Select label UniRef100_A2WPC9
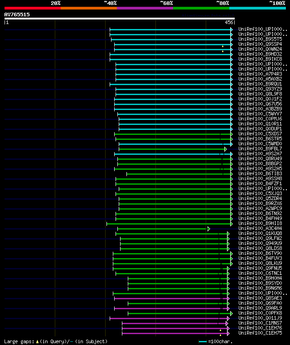 pos(260,209)
